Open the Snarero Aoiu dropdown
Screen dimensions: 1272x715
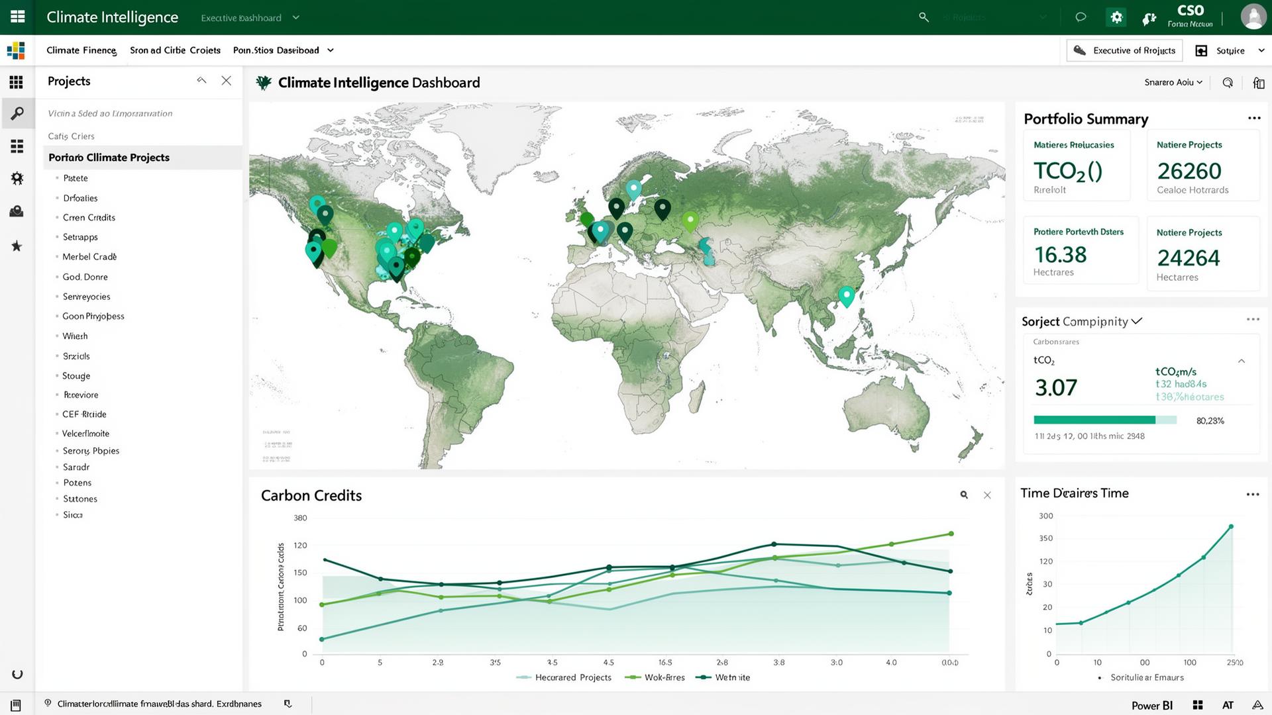pos(1173,82)
